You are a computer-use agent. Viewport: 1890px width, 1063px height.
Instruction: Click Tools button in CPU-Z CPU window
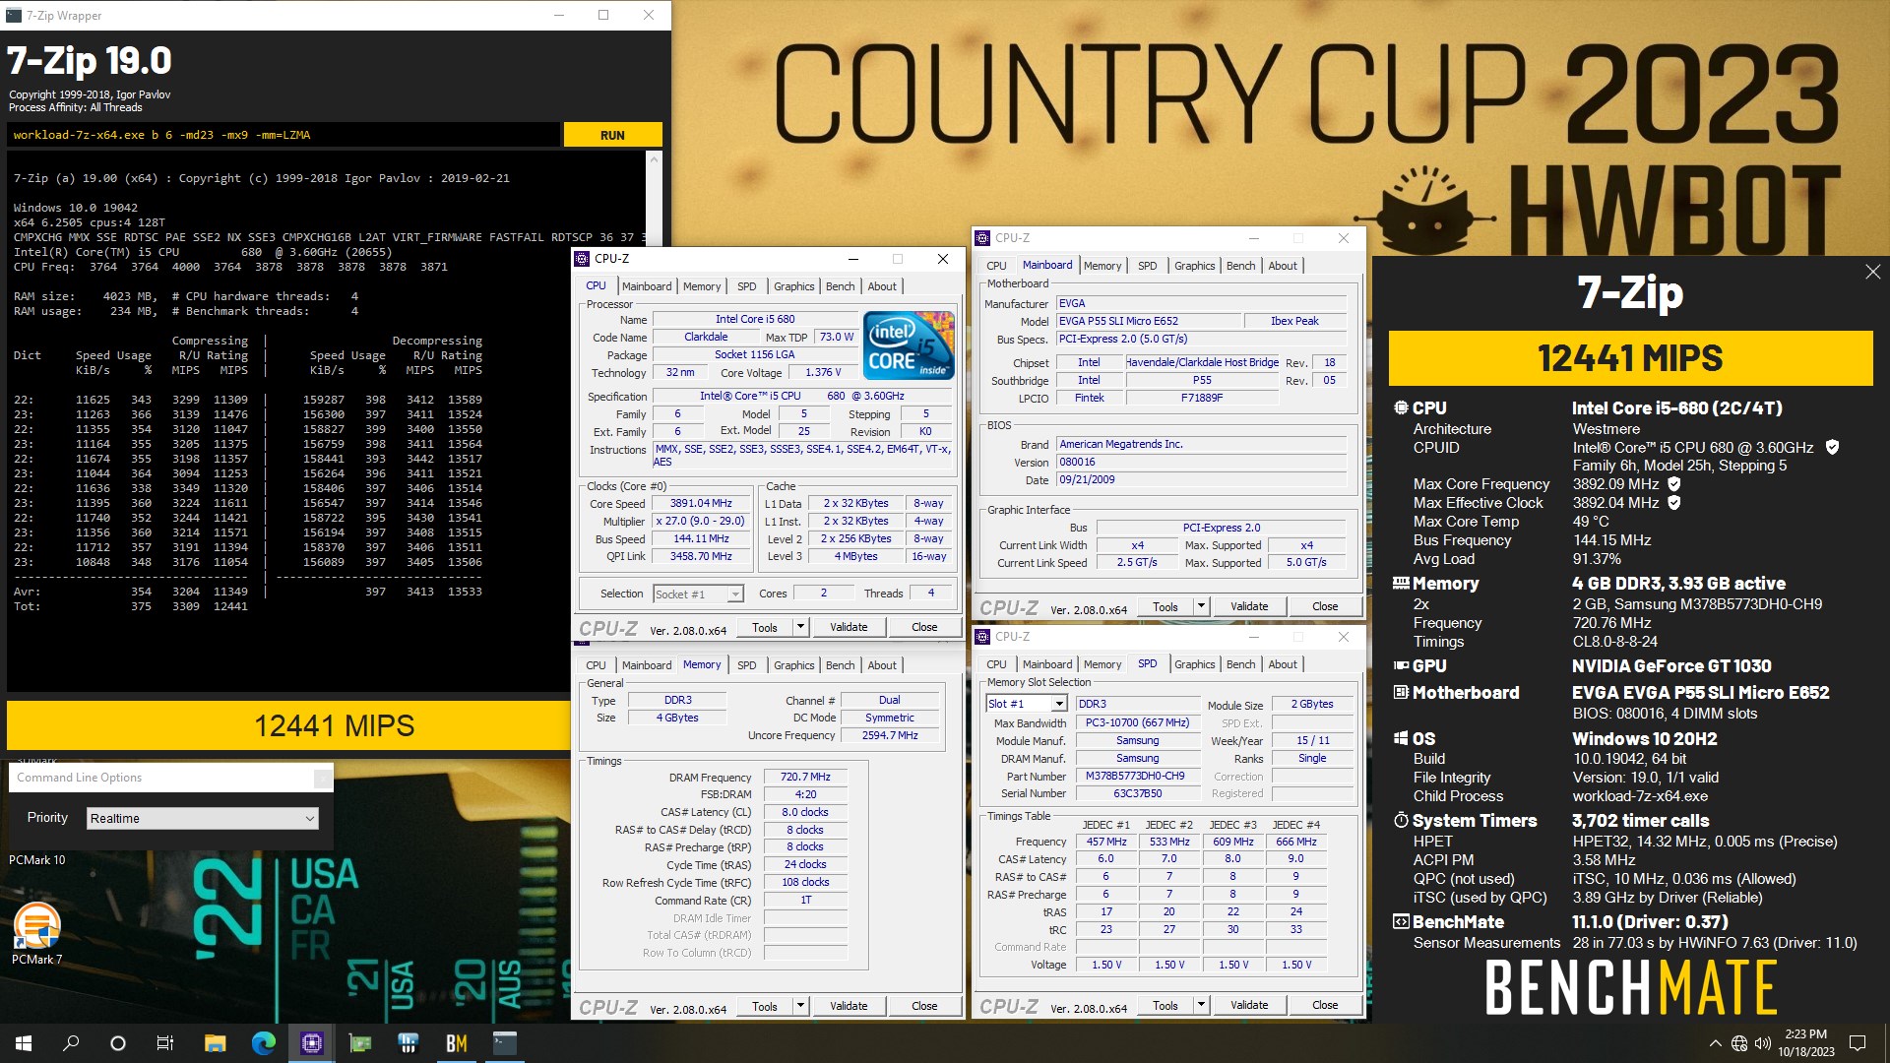point(765,627)
